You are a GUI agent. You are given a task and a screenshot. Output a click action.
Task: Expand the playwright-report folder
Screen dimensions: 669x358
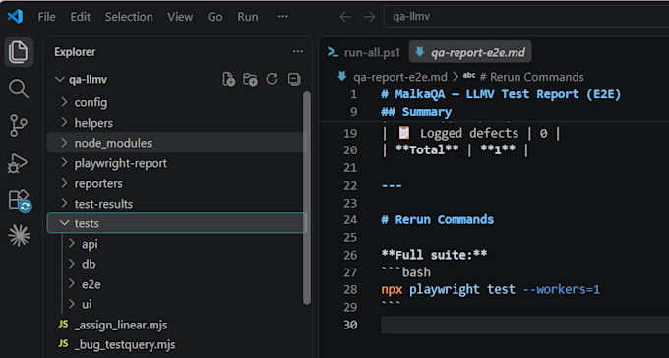177,163
